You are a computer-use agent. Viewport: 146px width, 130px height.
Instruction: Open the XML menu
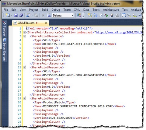pos(77,10)
